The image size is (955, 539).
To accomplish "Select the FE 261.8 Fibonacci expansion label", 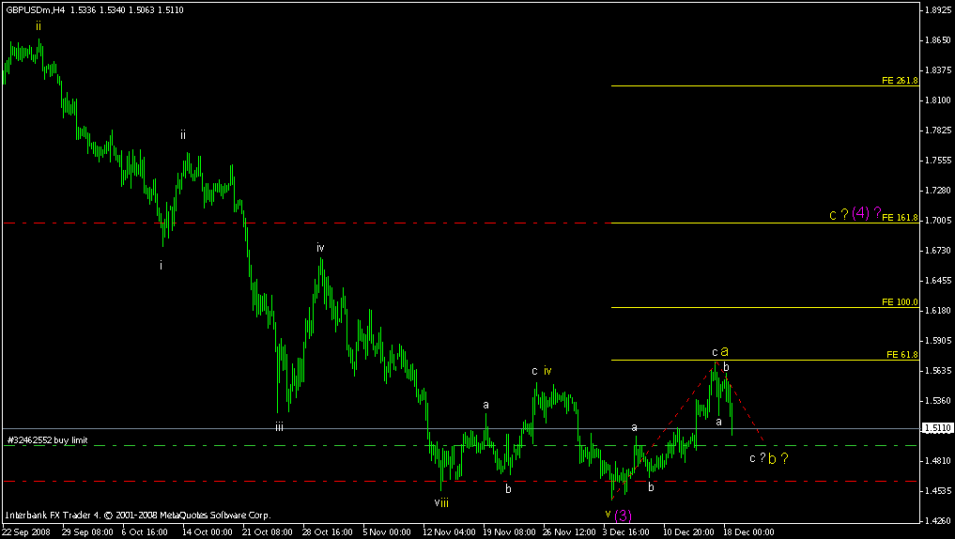I will point(900,81).
